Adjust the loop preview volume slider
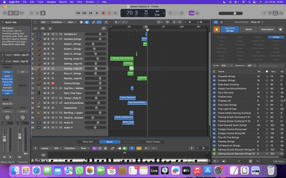This screenshot has width=286, height=178. point(248,161)
